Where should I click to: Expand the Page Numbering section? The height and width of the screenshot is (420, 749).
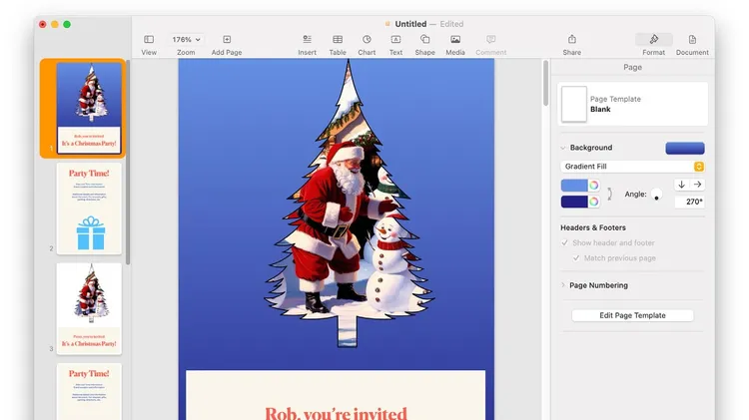coord(562,285)
